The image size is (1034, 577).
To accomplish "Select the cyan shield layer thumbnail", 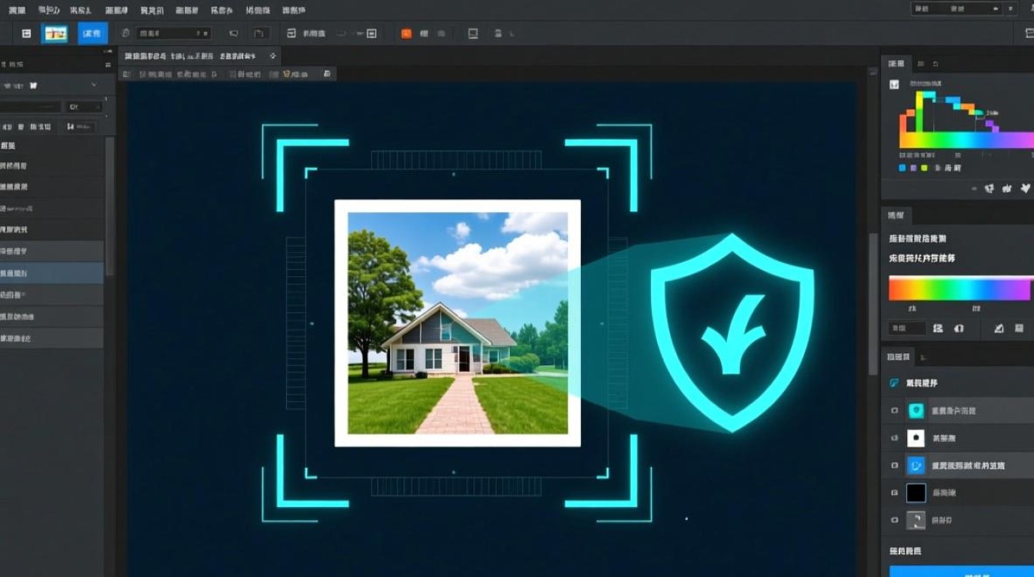I will (916, 411).
